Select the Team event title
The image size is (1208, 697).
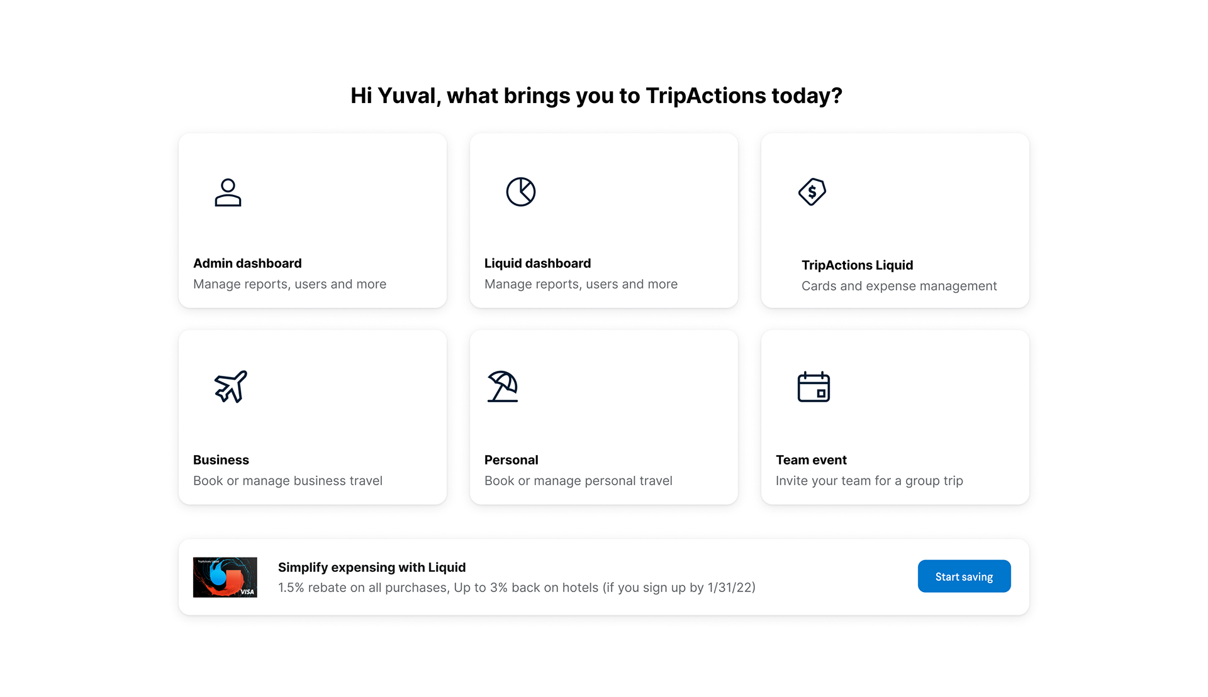point(811,460)
